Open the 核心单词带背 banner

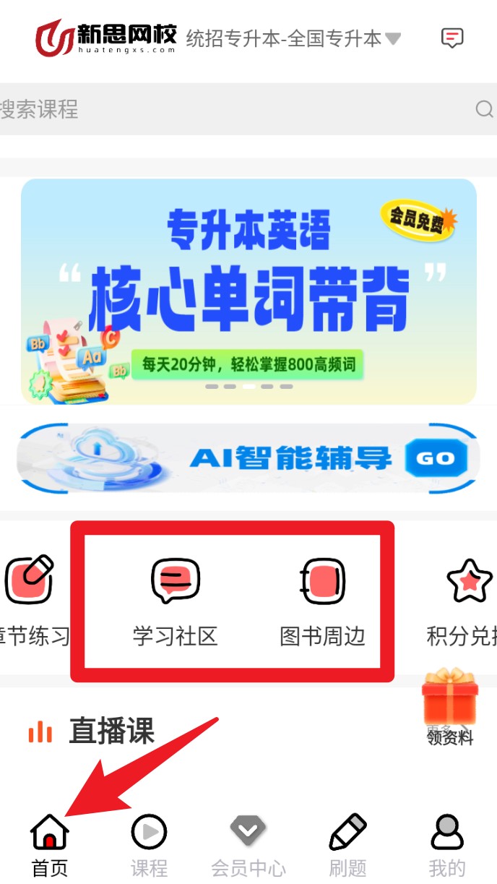(x=248, y=291)
